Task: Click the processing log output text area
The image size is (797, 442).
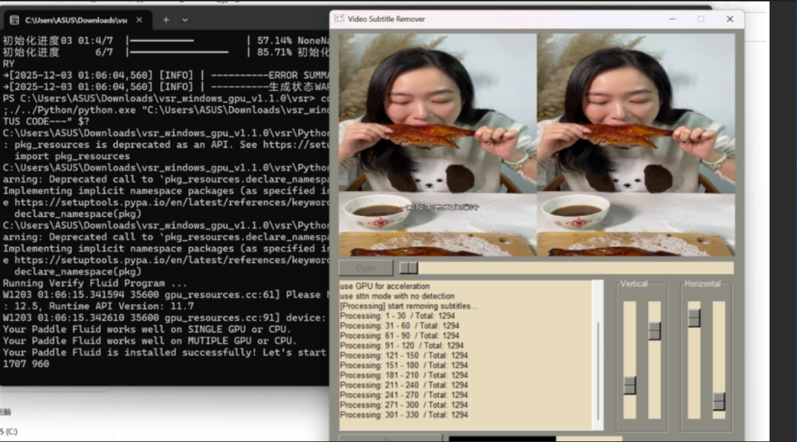Action: tap(465, 350)
